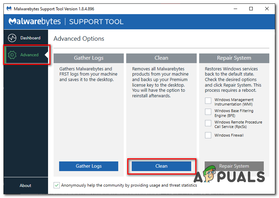Open the About section
This screenshot has height=198, width=279.
point(26,186)
